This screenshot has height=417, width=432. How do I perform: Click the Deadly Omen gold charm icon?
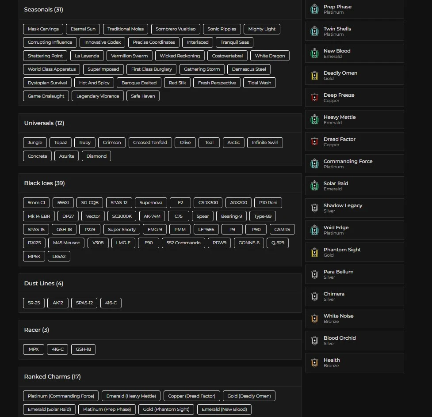[x=314, y=76]
